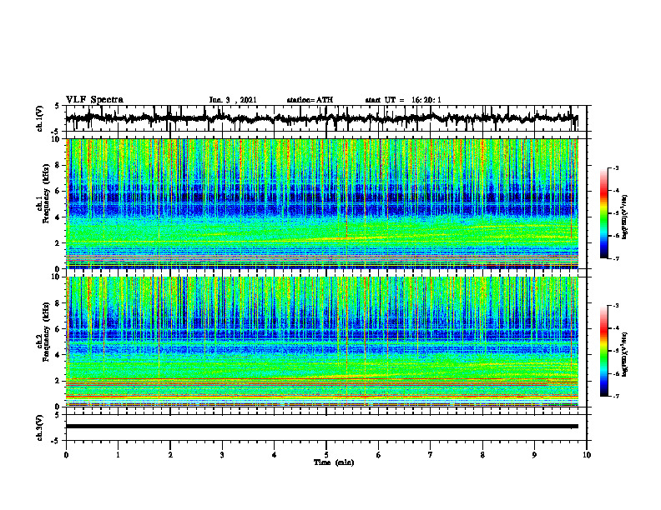Viewport: 661px width, 510px height.
Task: Click time axis tick label "5"
Action: coord(326,455)
